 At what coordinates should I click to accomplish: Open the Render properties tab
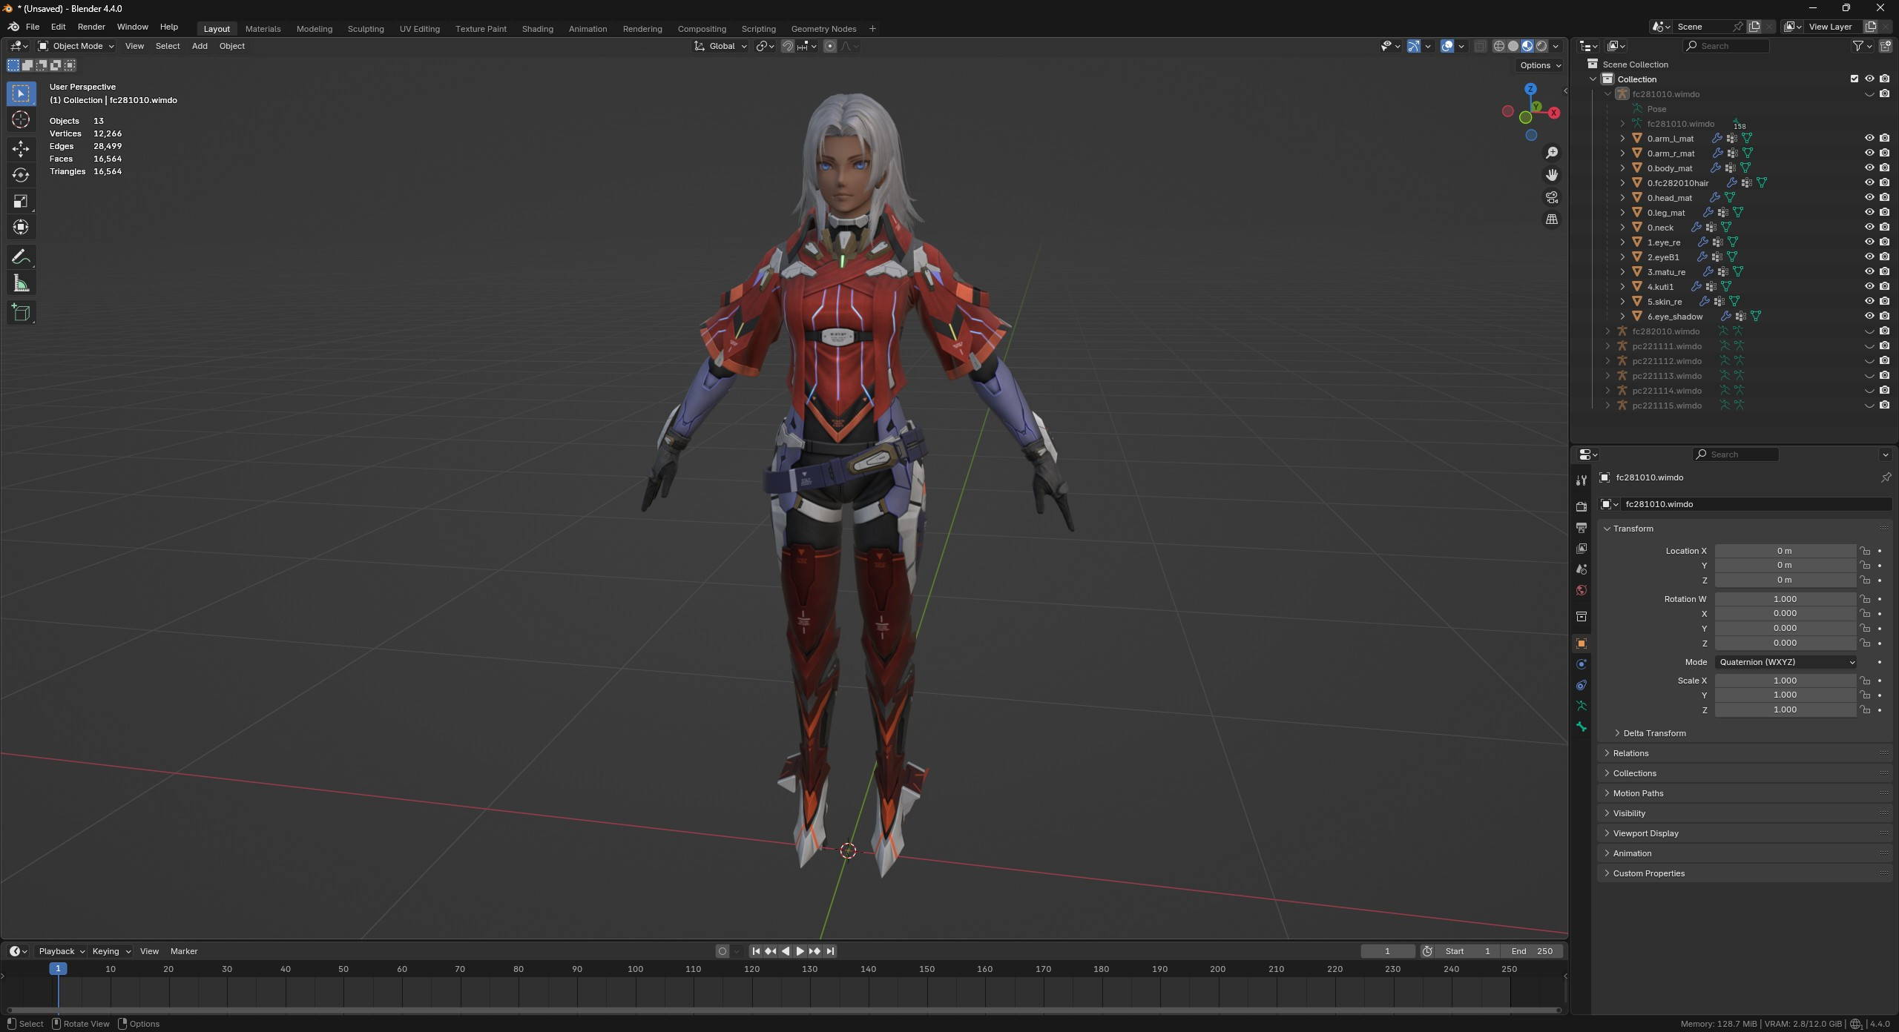pyautogui.click(x=1582, y=506)
